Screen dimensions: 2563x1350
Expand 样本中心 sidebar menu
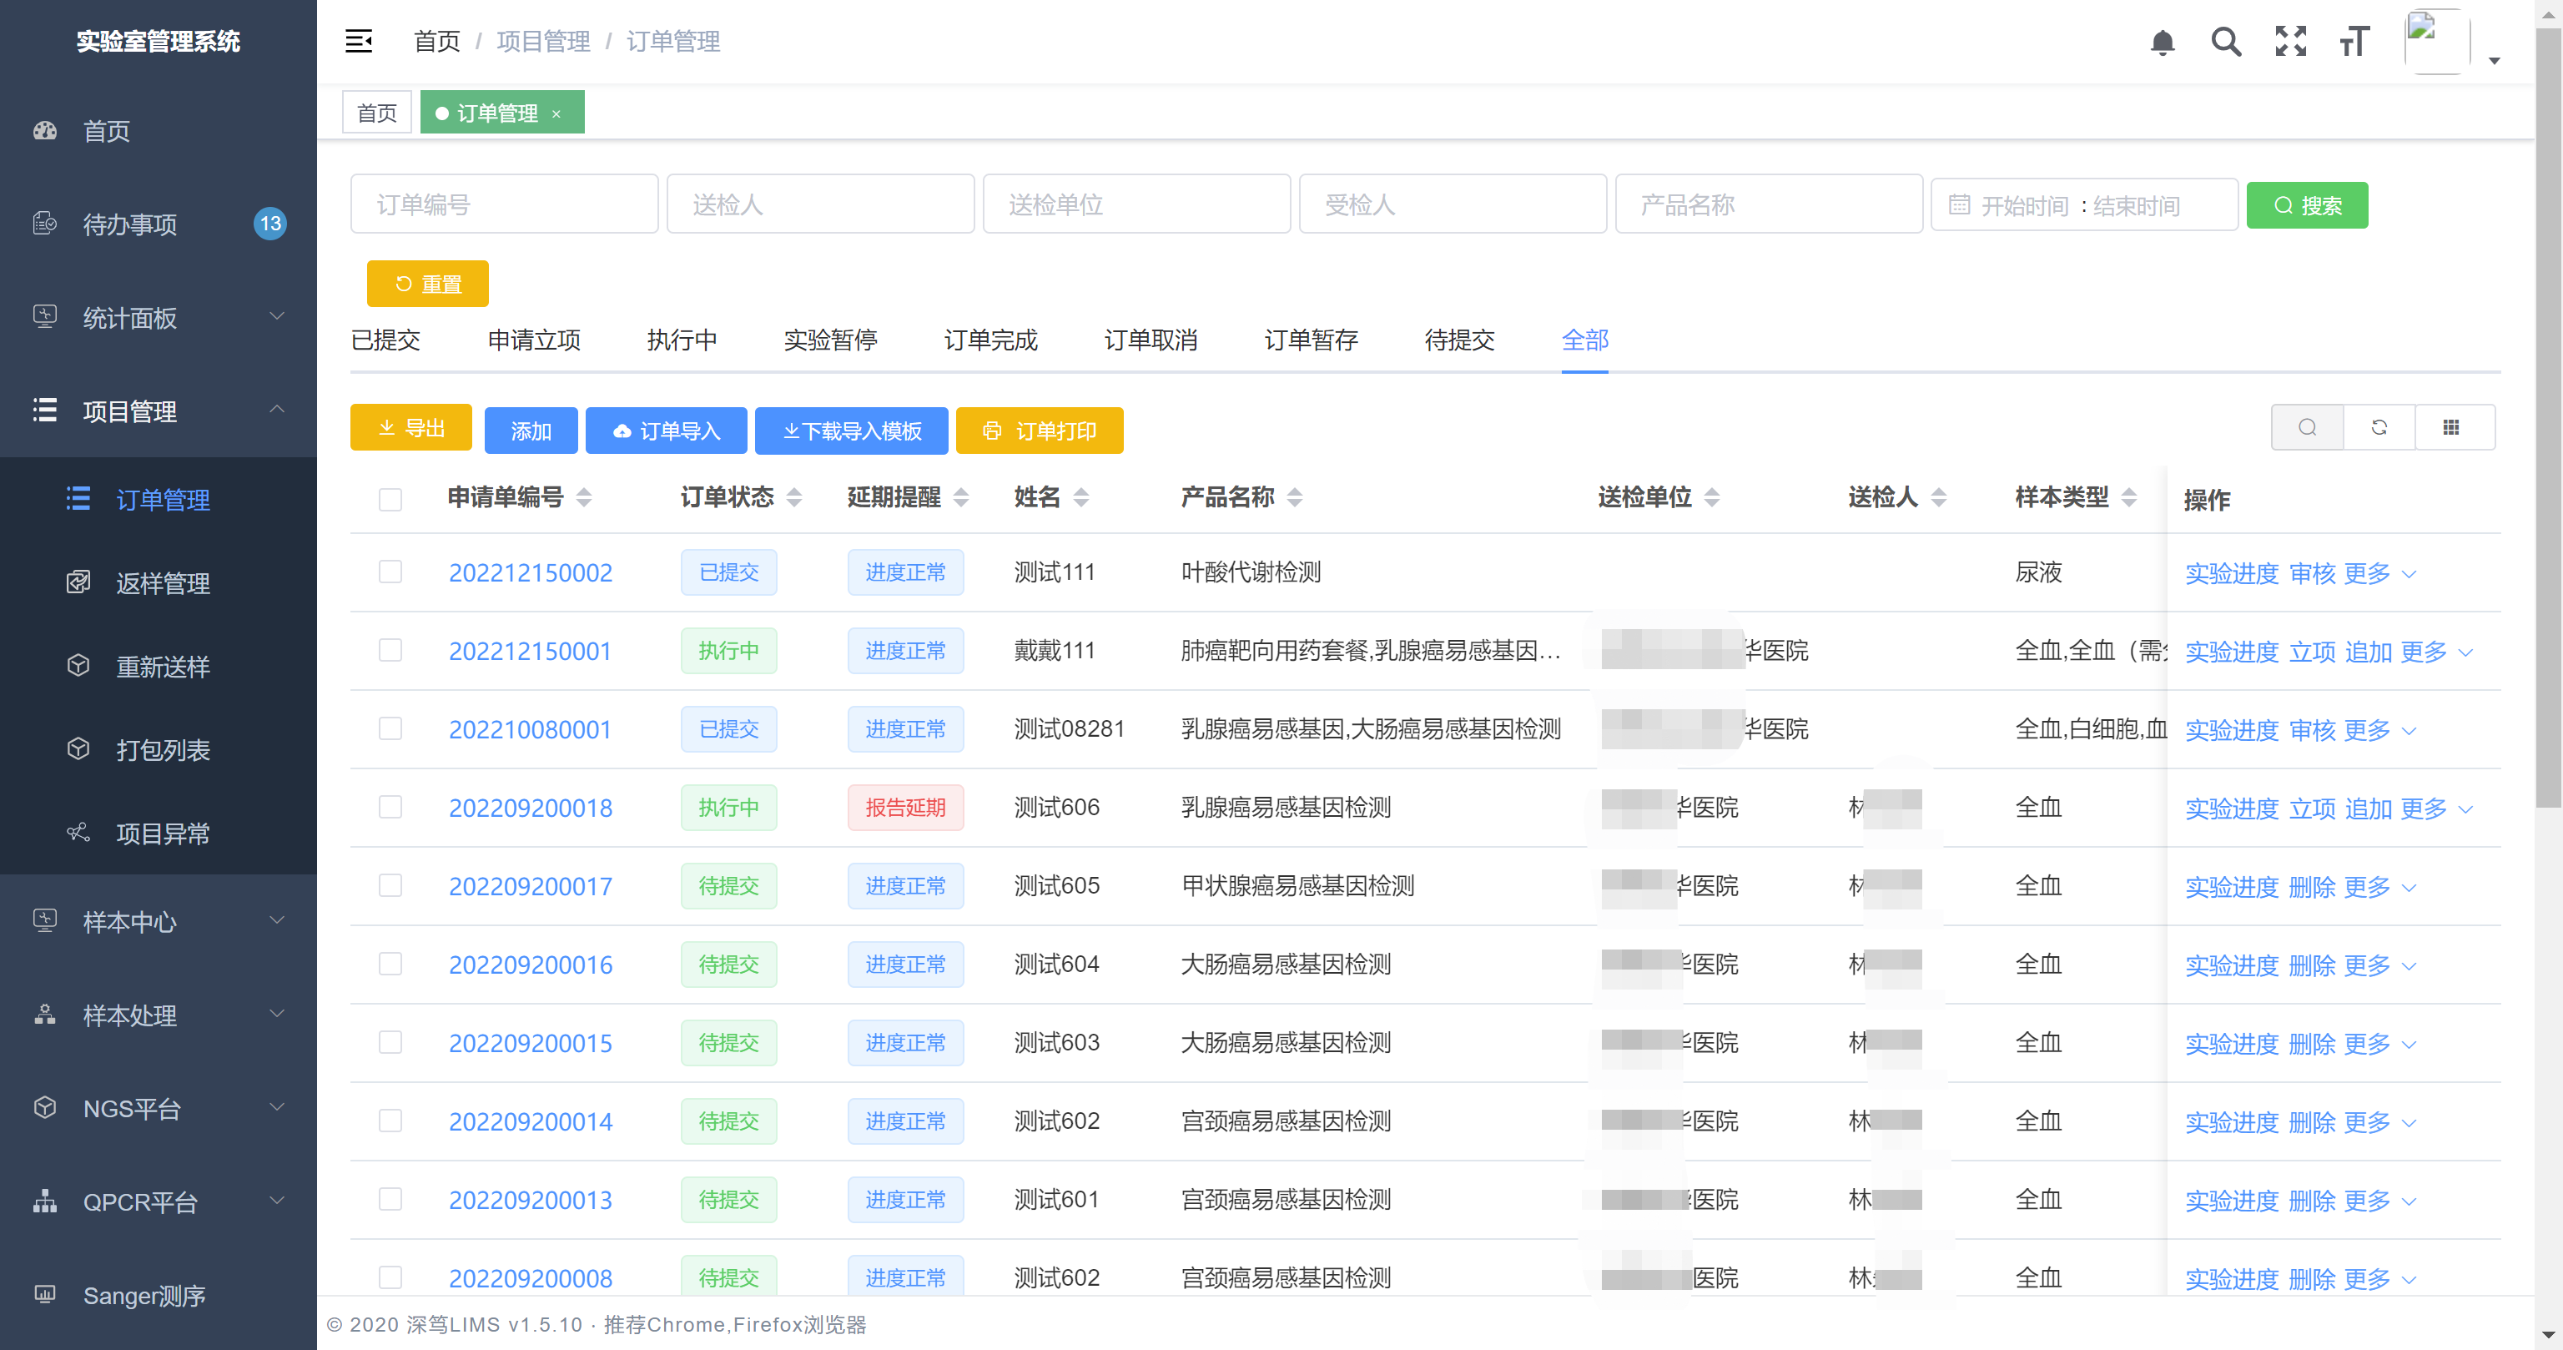point(159,922)
